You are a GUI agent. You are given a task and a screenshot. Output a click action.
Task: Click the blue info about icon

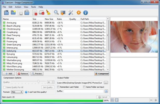click(86, 13)
